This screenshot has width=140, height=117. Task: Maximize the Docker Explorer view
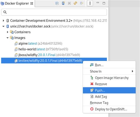click(x=104, y=3)
